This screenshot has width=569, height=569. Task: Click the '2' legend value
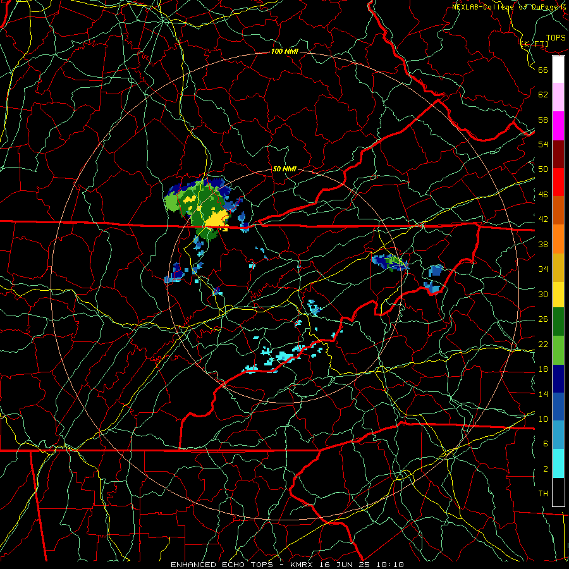pyautogui.click(x=546, y=469)
